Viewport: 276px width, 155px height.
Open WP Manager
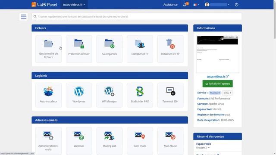point(109,95)
